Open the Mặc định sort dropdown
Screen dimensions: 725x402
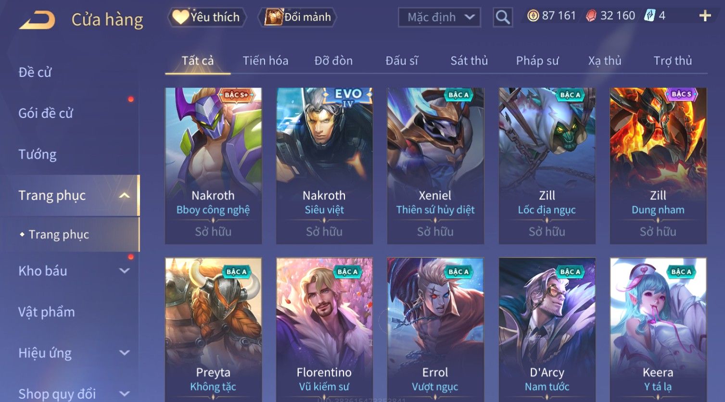[439, 17]
